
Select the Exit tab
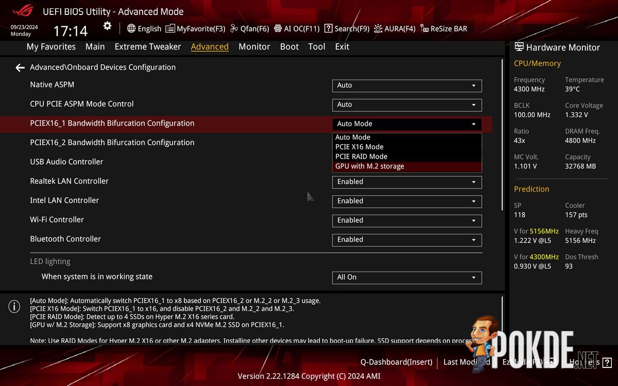[x=342, y=46]
